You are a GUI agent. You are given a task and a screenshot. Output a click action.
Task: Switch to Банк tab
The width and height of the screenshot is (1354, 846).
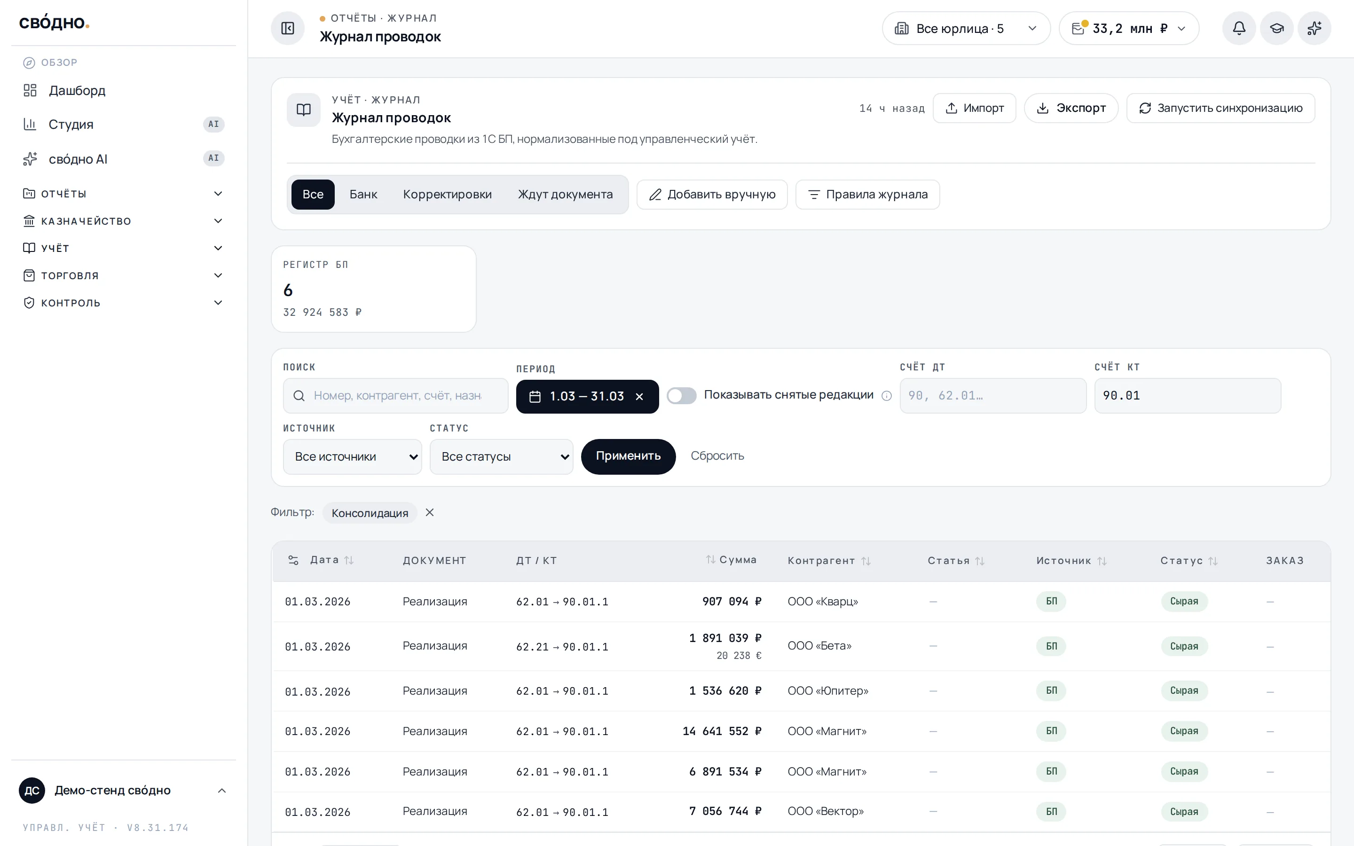pos(363,194)
